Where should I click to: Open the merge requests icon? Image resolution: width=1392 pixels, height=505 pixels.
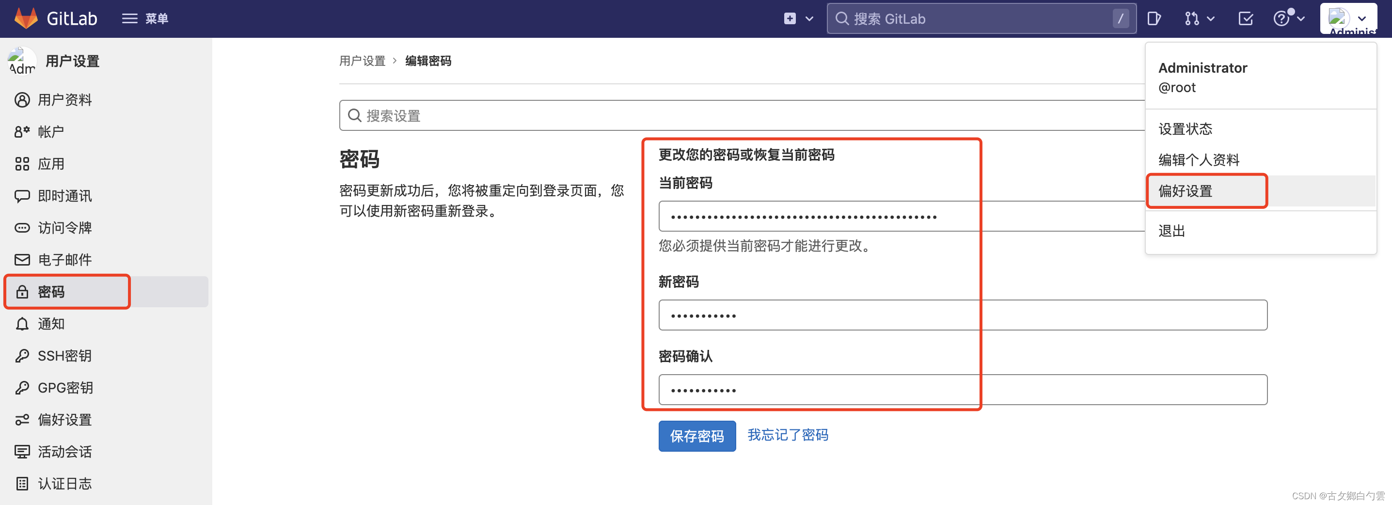point(1191,19)
